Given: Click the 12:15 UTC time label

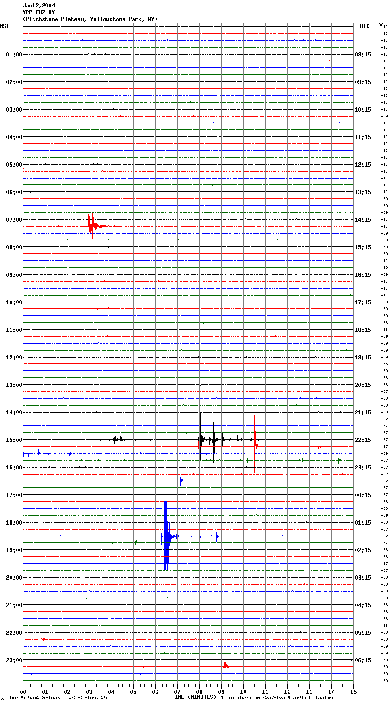Looking at the screenshot, I should pyautogui.click(x=363, y=165).
